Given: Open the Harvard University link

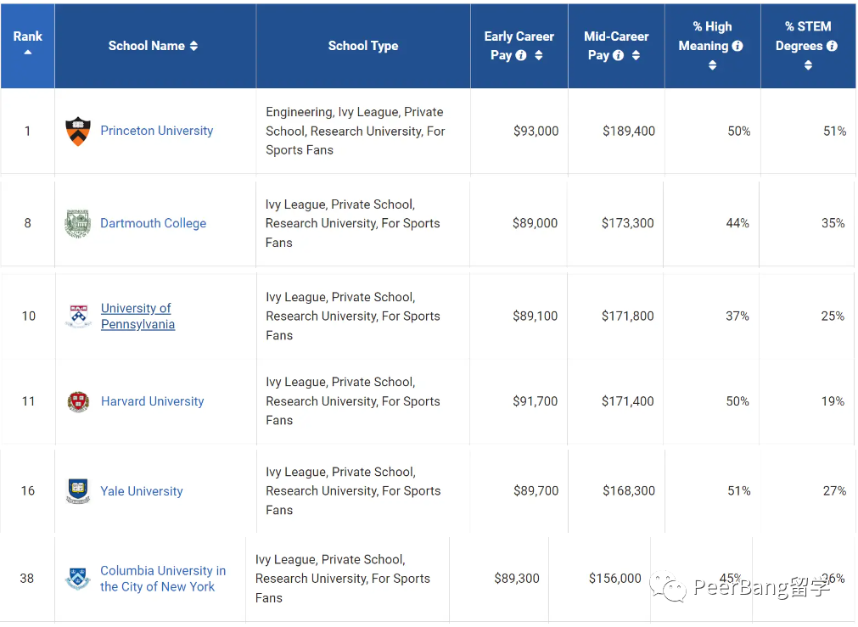Looking at the screenshot, I should click(152, 401).
